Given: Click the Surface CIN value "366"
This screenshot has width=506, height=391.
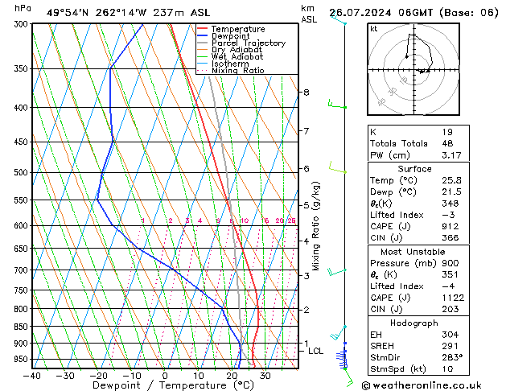Looking at the screenshot, I should click(450, 238).
